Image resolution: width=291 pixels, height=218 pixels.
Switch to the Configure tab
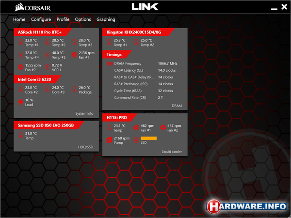tap(41, 19)
